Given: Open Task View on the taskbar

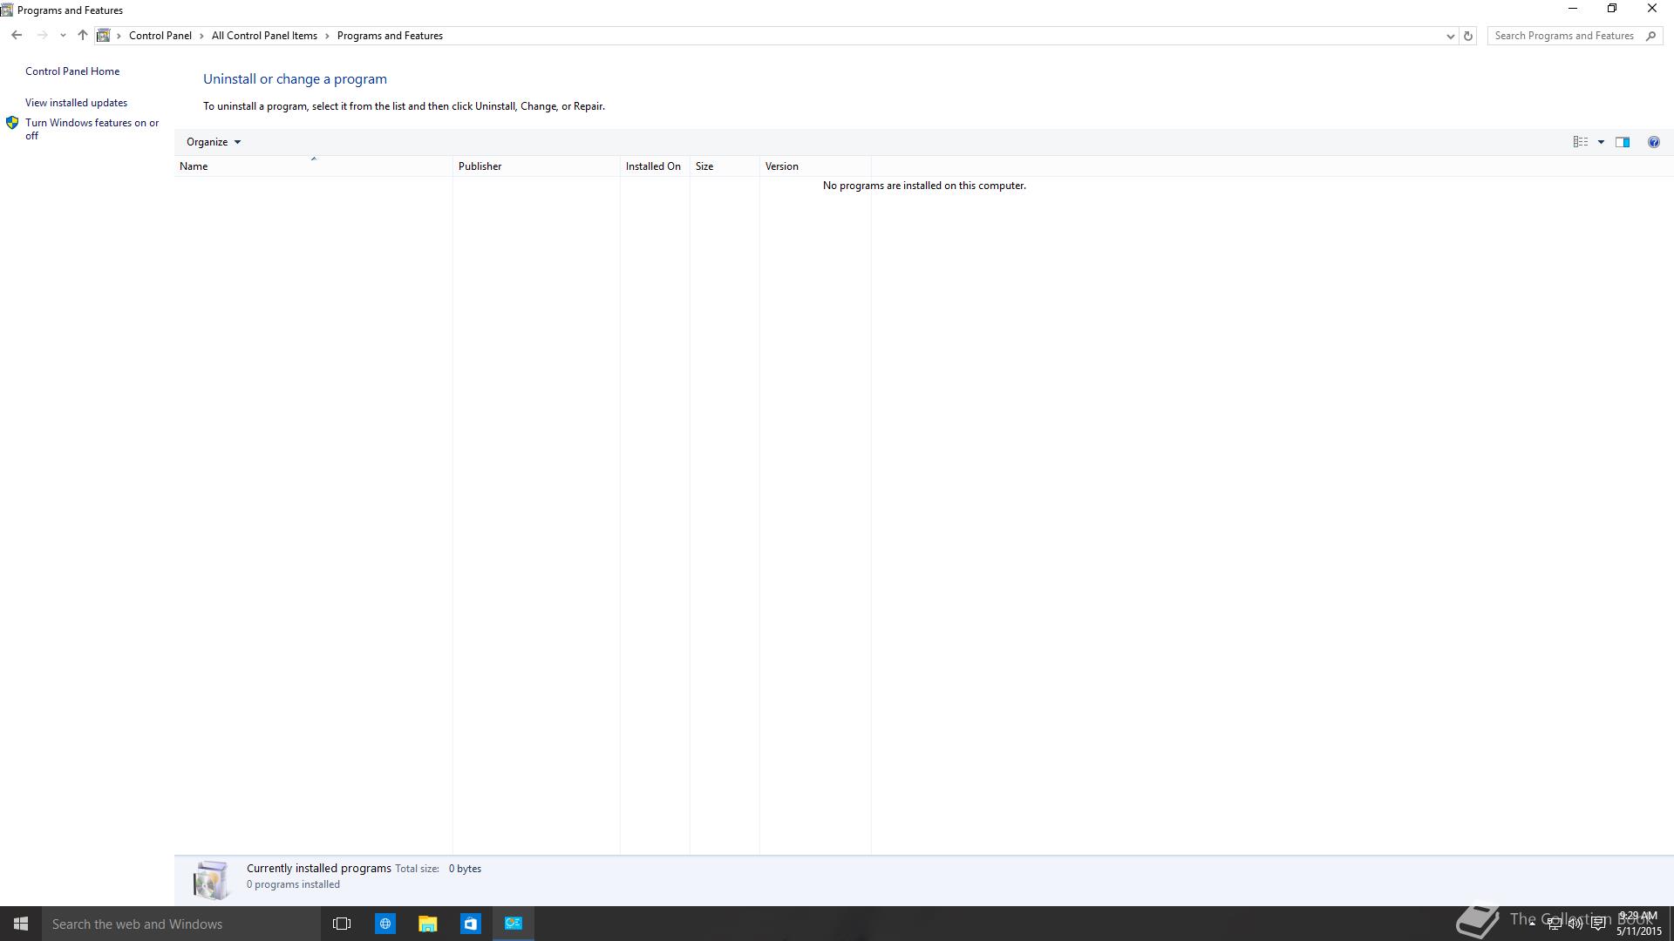Looking at the screenshot, I should pyautogui.click(x=342, y=924).
